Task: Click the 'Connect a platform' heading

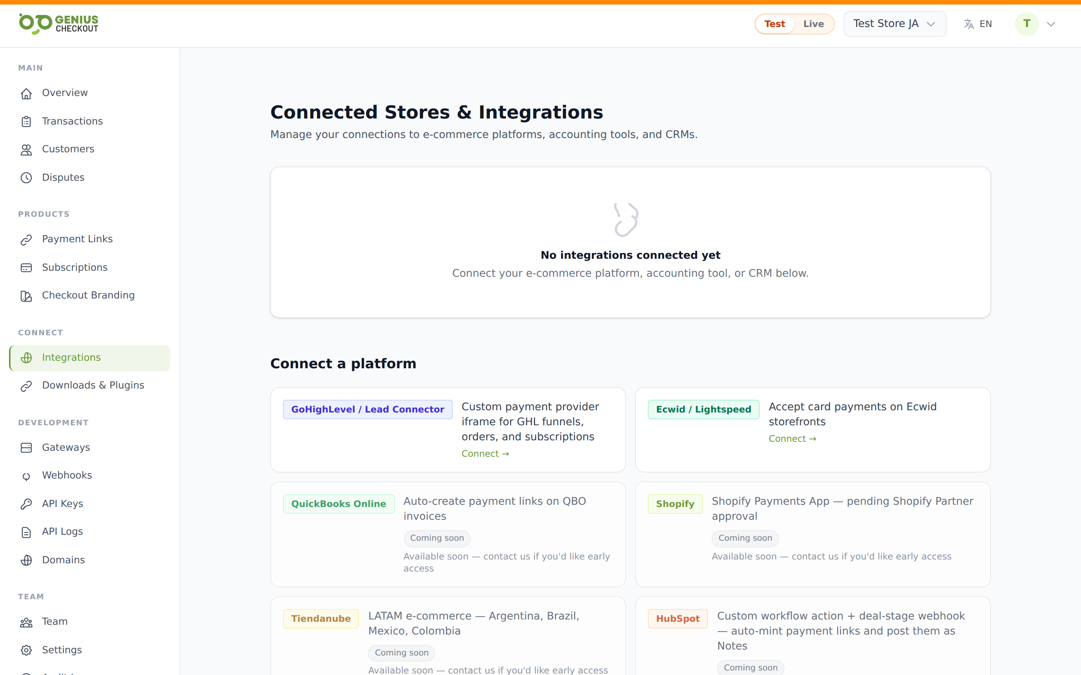Action: point(343,363)
